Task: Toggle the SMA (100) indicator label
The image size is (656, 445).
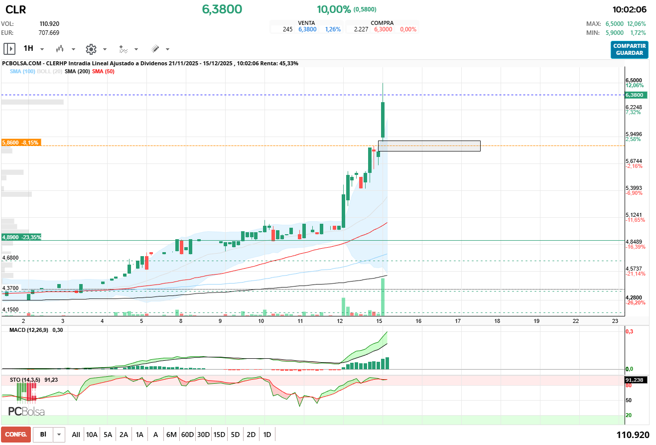Action: click(x=22, y=71)
